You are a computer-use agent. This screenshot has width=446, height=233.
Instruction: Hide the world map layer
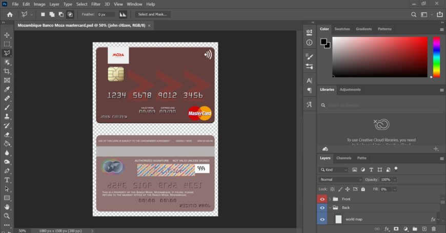coord(322,219)
